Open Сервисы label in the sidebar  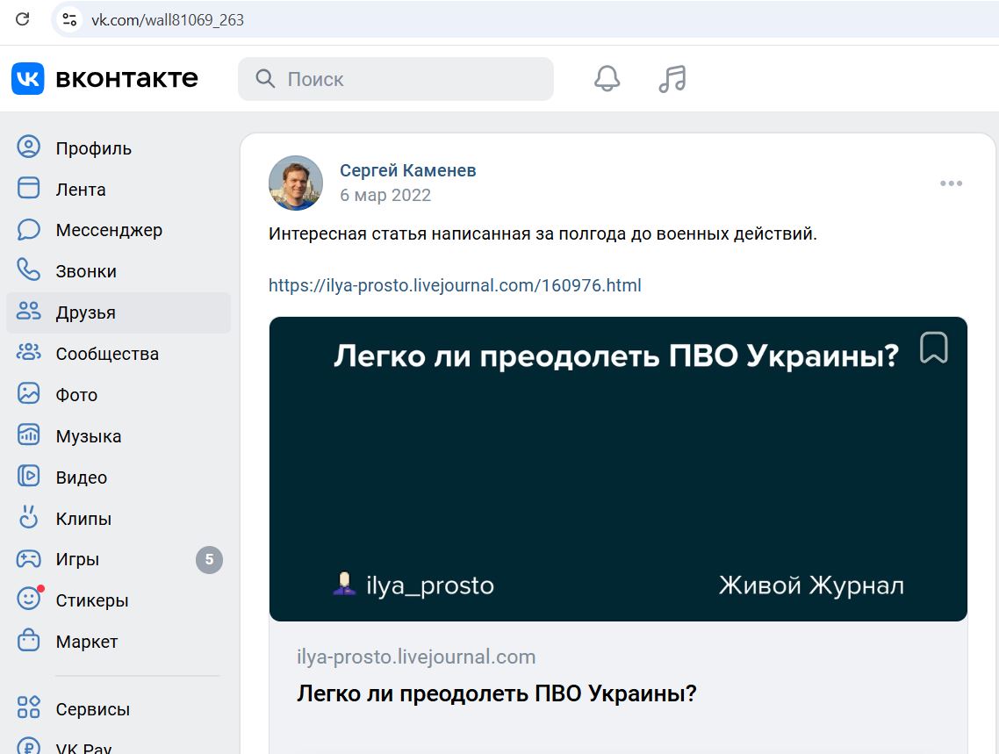pyautogui.click(x=93, y=709)
